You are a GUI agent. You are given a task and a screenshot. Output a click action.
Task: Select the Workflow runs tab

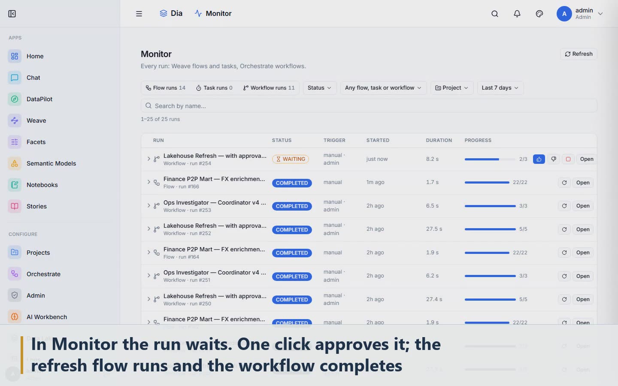(269, 88)
